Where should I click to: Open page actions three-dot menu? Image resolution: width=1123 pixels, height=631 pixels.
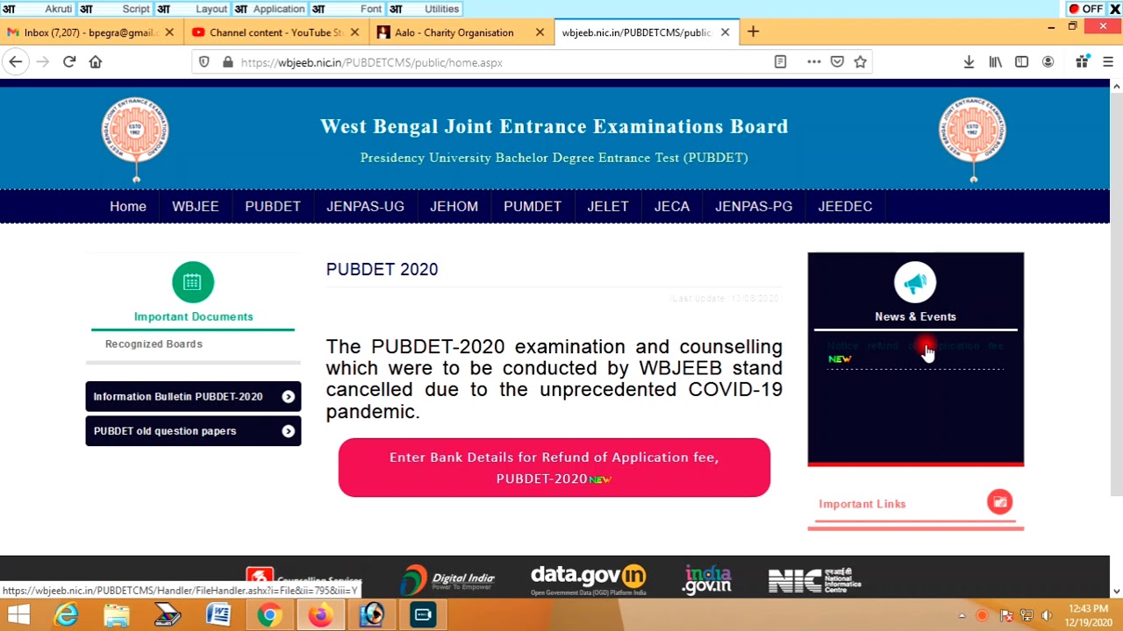click(814, 62)
